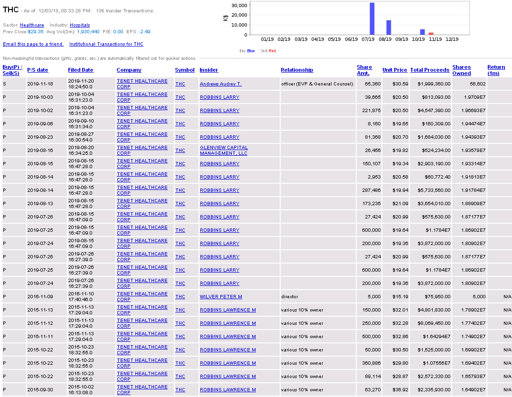Viewport: 512px width, 397px height.
Task: Open Tenet Healthcare Corp link in 2016-11-09 row
Action: [x=142, y=297]
